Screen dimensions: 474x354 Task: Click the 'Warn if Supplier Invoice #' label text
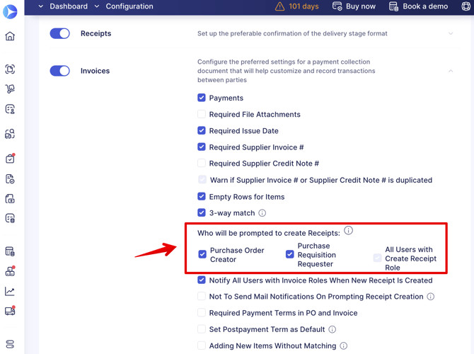[x=321, y=180]
